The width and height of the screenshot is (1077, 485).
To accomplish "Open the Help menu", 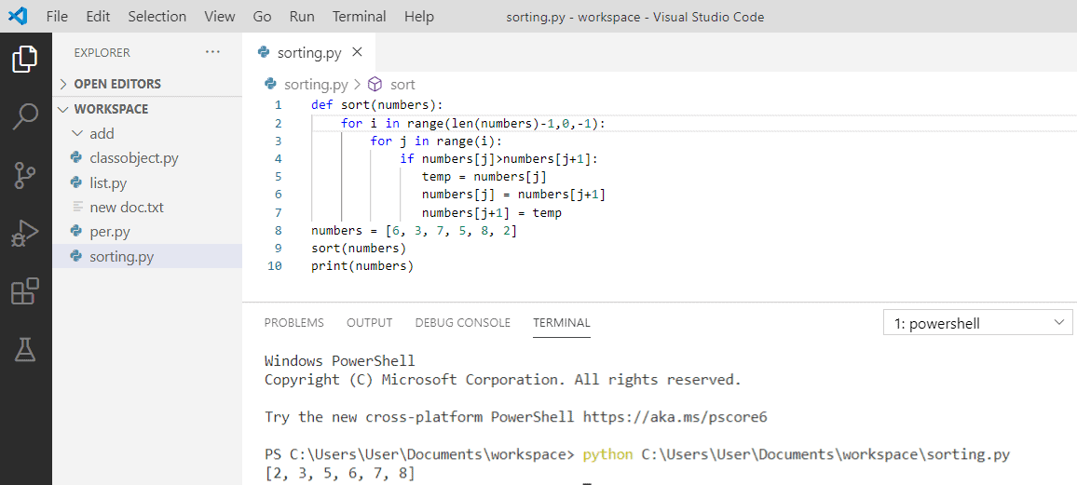I will tap(419, 17).
